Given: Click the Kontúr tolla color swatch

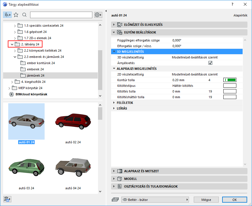Looking at the screenshot, I should pos(230,80).
